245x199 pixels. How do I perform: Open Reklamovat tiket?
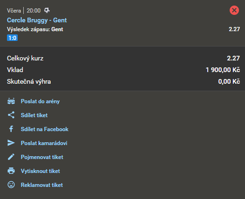click(x=42, y=185)
